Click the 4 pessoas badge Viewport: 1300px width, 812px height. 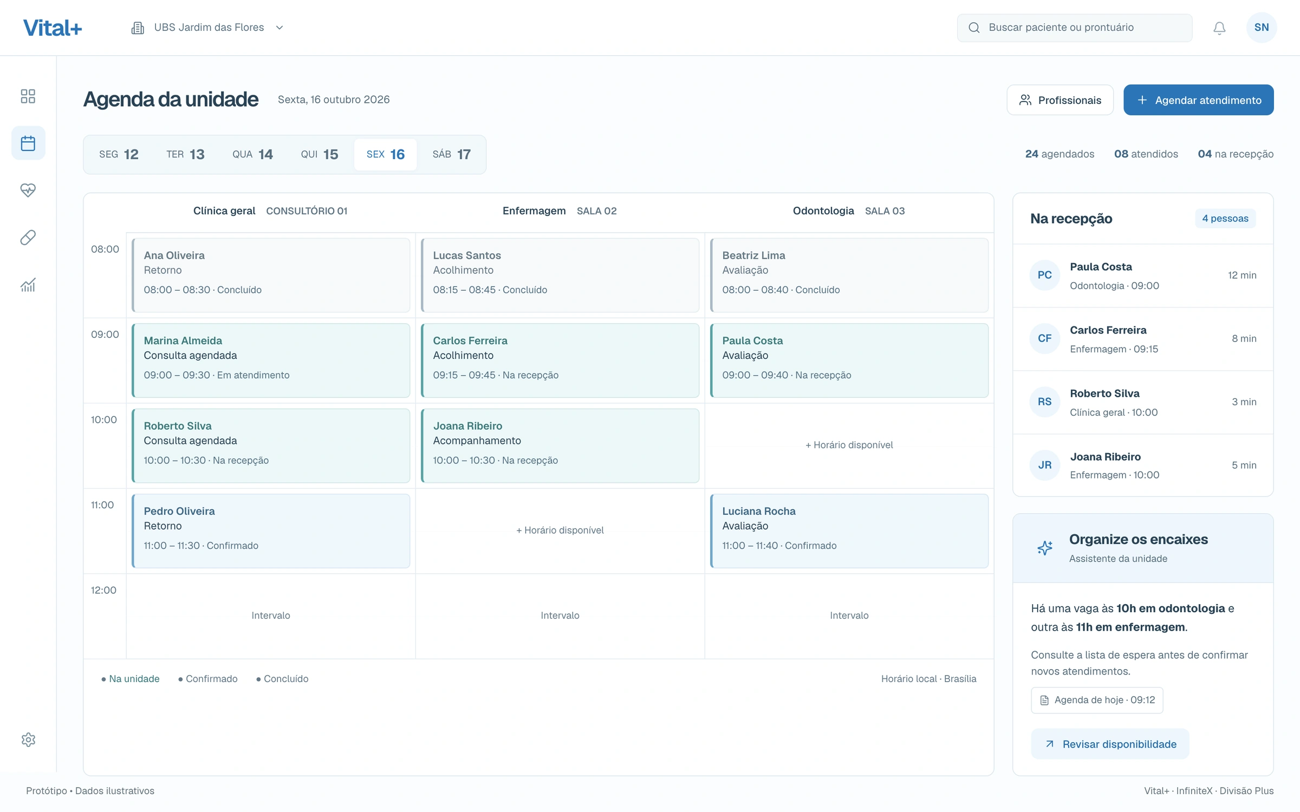click(x=1225, y=218)
